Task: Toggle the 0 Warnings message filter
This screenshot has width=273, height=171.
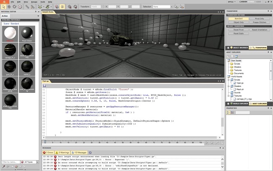Action: pyautogui.click(x=62, y=153)
